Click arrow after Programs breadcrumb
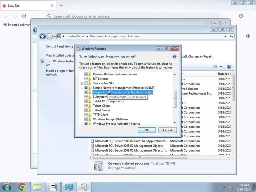The height and width of the screenshot is (192, 256). (x=106, y=36)
